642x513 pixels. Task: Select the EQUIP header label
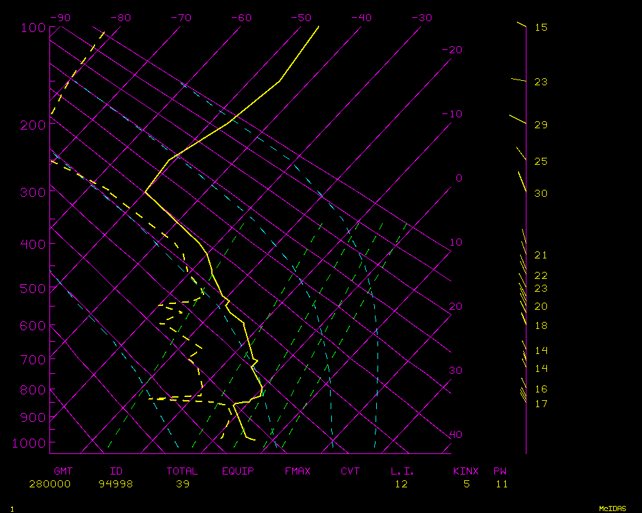click(238, 471)
